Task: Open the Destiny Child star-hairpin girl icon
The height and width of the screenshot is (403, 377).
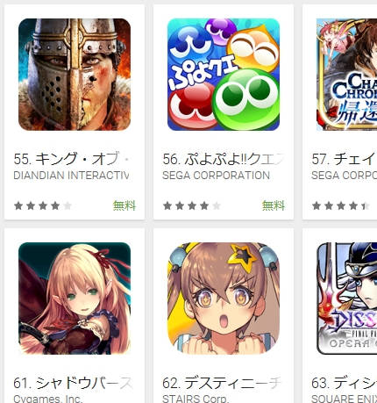Action: pyautogui.click(x=224, y=299)
